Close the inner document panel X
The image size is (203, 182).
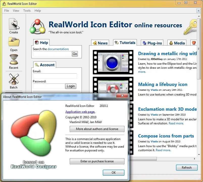pos(198,11)
